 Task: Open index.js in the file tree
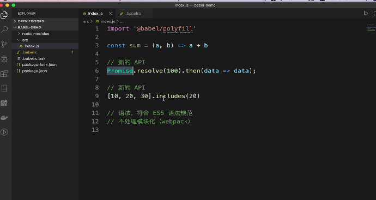click(45, 46)
